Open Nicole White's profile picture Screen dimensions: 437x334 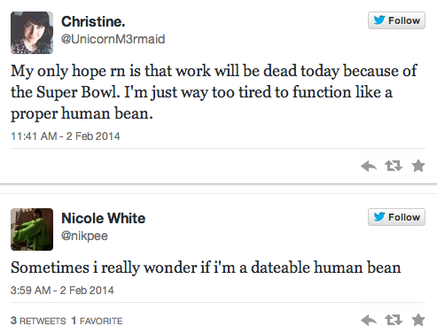click(x=32, y=229)
